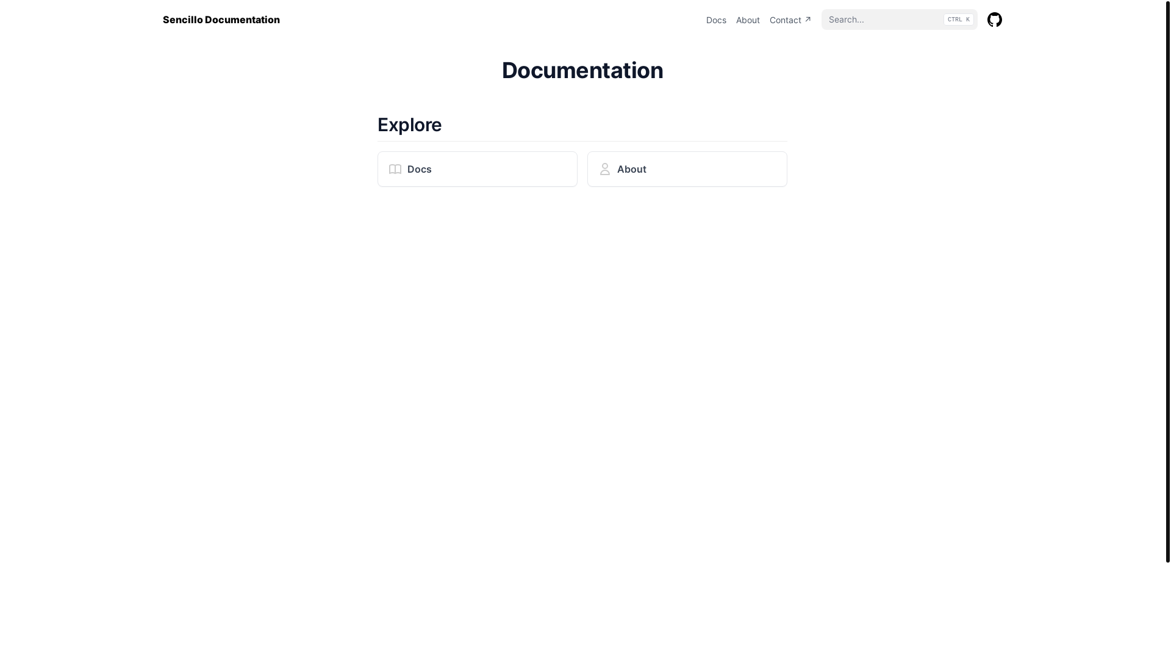Click the person icon on About card

(x=605, y=169)
